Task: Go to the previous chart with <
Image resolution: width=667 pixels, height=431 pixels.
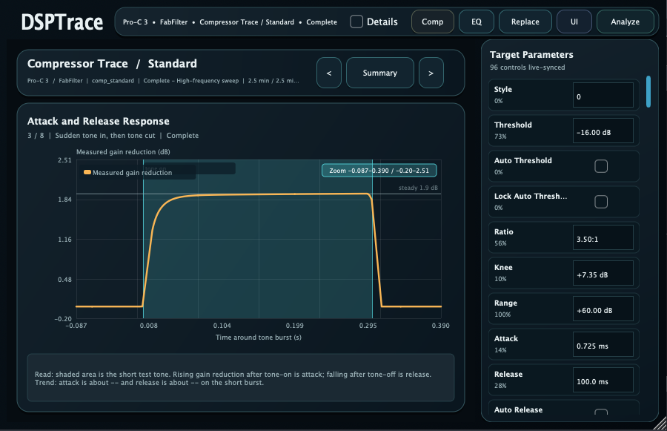Action: [329, 73]
